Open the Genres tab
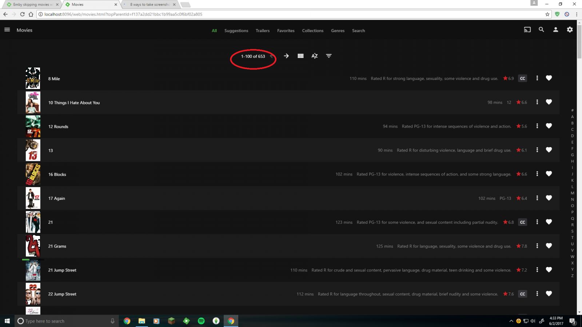 (338, 31)
